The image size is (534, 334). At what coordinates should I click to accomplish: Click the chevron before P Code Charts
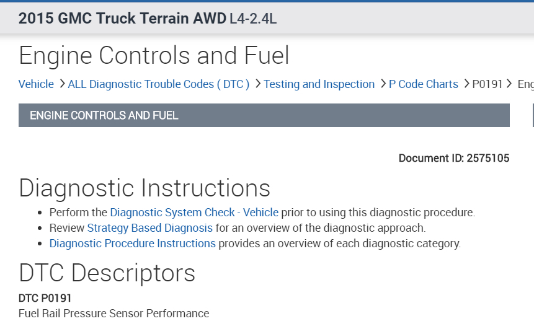383,84
